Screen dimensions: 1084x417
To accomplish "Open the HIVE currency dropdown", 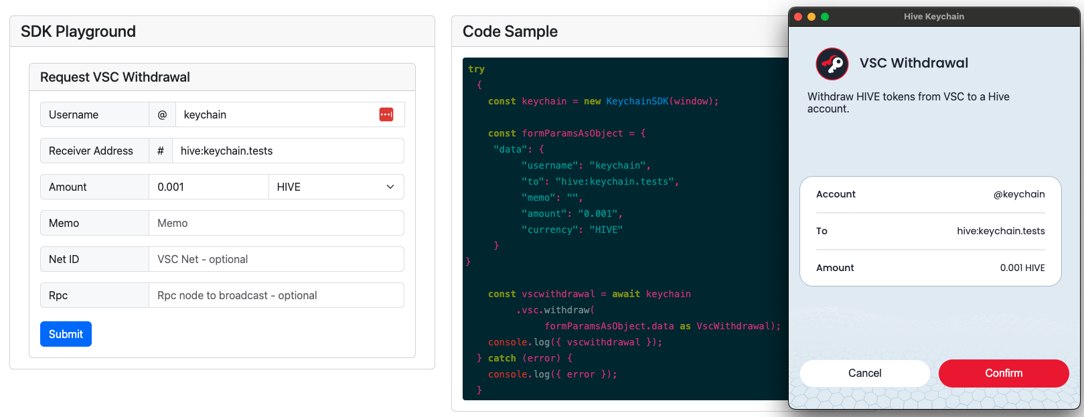I will point(336,187).
